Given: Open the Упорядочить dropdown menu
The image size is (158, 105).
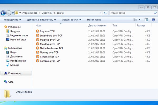Looking at the screenshot, I should coord(12,20).
